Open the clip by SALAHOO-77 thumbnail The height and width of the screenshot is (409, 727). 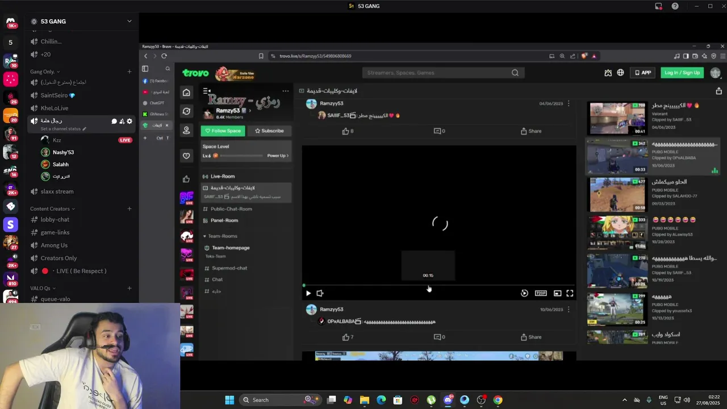pyautogui.click(x=617, y=195)
